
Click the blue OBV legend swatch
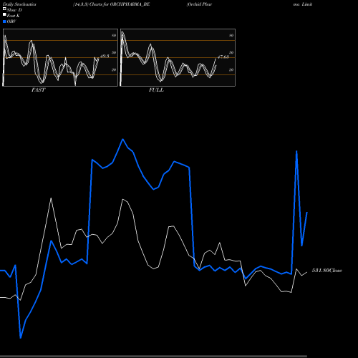(x=4, y=21)
